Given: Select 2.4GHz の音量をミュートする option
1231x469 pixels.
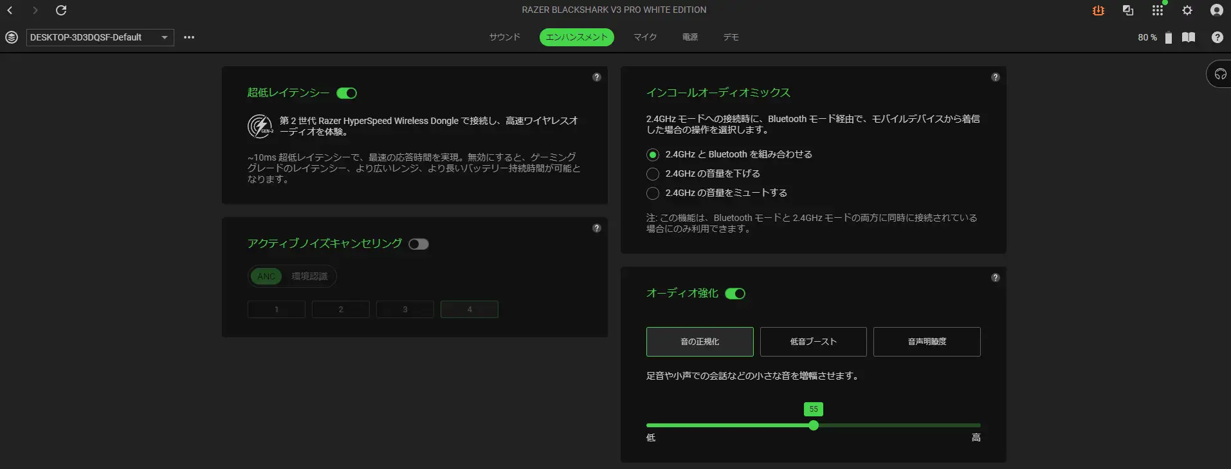Looking at the screenshot, I should pos(653,193).
